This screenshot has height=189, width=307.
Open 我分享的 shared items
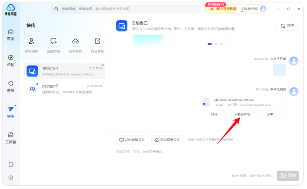pos(97,42)
